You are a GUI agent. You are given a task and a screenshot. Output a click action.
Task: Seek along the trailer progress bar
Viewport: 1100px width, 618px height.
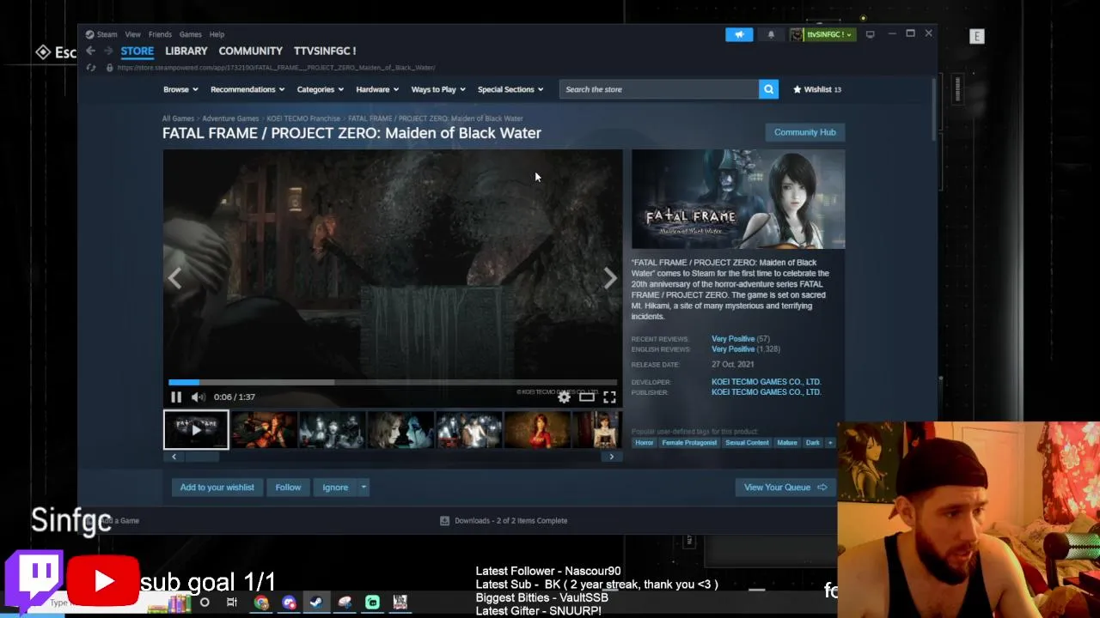pos(393,383)
